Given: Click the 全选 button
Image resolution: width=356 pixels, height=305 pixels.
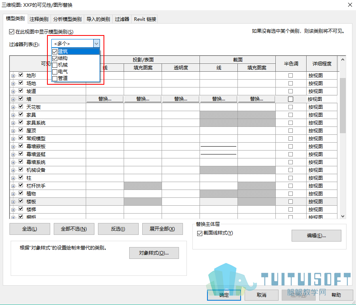Looking at the screenshot, I should click(x=30, y=229).
